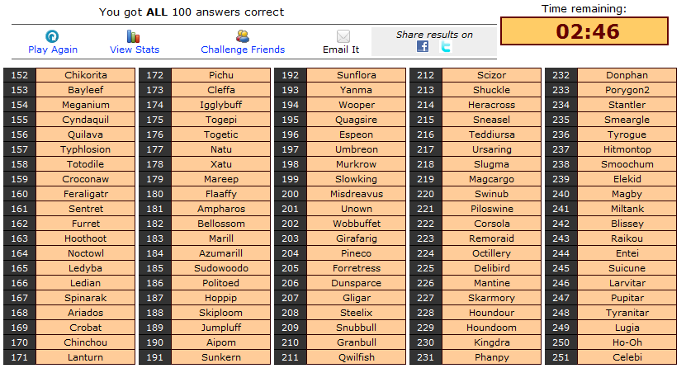Select the Spinarak cell
Viewport: 686px width, 368px height.
(85, 298)
